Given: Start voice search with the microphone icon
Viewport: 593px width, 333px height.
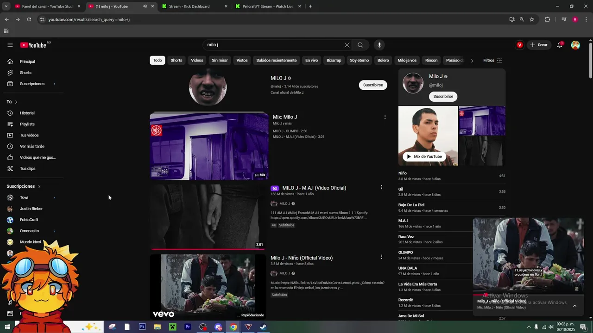Looking at the screenshot, I should click(379, 45).
